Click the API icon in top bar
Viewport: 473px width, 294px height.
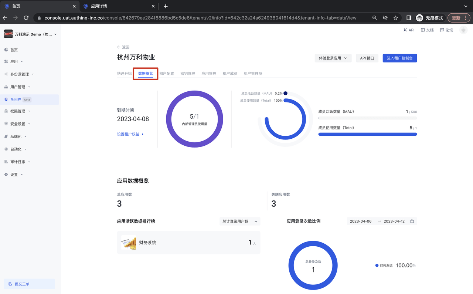(405, 30)
